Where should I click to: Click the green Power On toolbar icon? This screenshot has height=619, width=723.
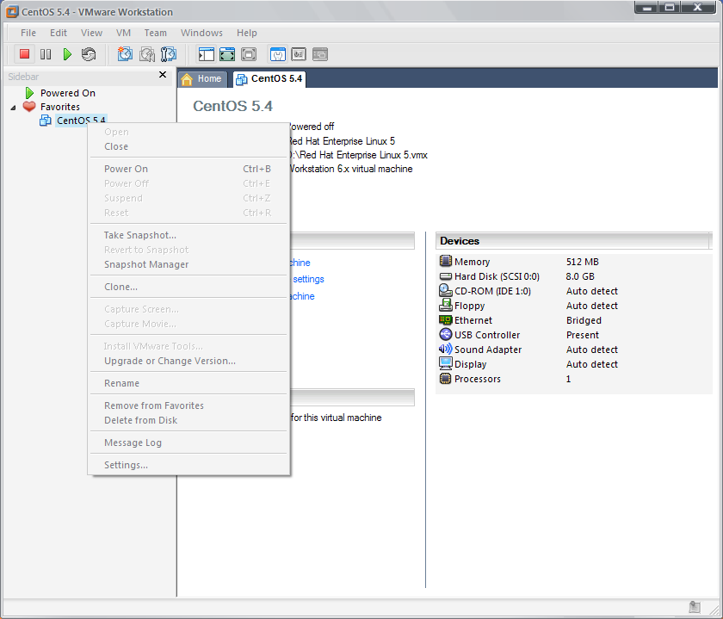coord(67,54)
